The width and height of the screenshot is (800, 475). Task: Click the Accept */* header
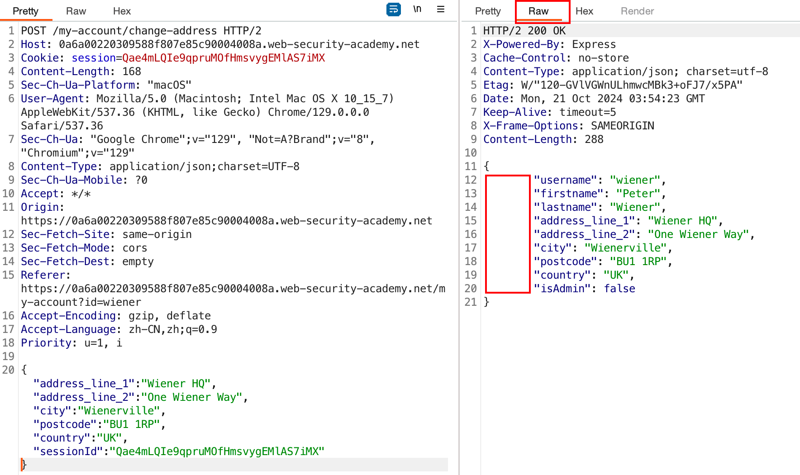(56, 194)
